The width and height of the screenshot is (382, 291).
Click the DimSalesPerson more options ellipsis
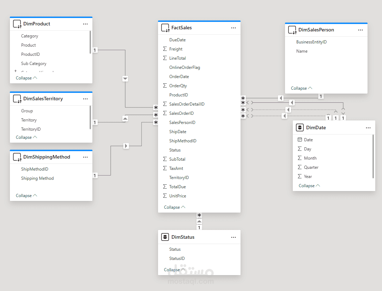tap(360, 30)
